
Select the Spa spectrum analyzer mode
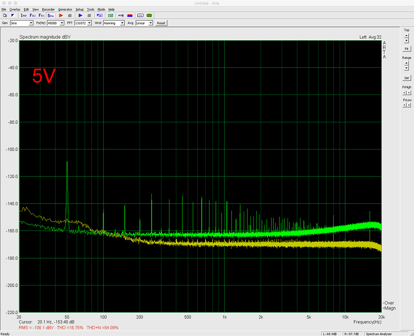[51, 16]
